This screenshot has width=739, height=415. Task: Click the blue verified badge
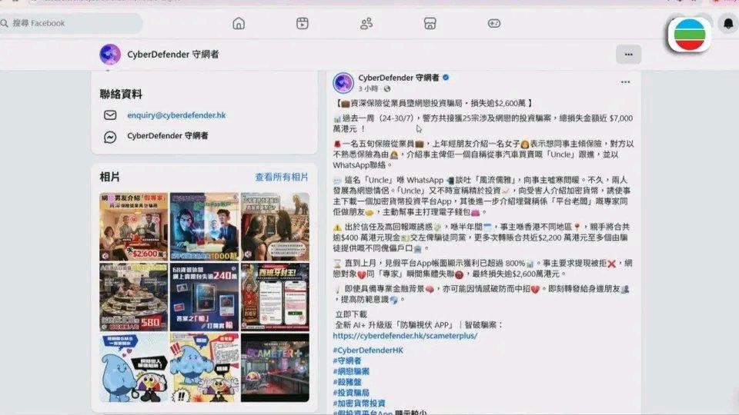point(446,78)
